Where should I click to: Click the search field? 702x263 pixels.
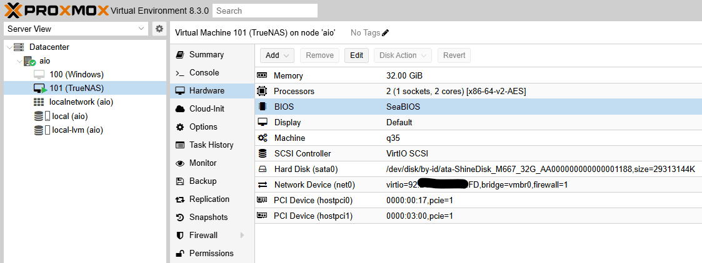pos(265,11)
